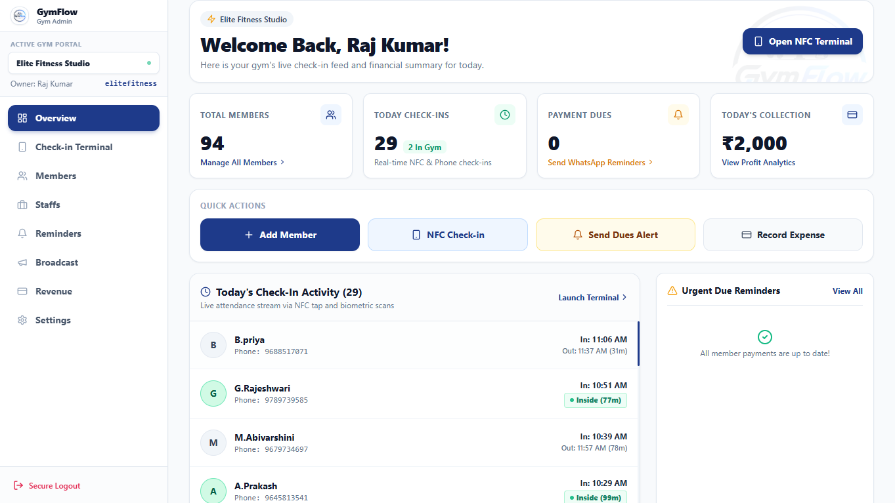Click the Total Members people icon
895x503 pixels.
pos(331,115)
